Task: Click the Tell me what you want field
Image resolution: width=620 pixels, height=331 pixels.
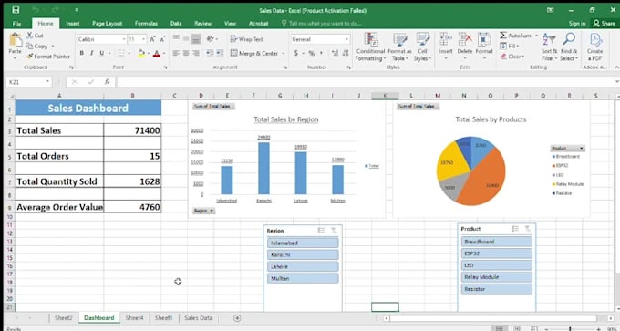Action: coord(321,24)
